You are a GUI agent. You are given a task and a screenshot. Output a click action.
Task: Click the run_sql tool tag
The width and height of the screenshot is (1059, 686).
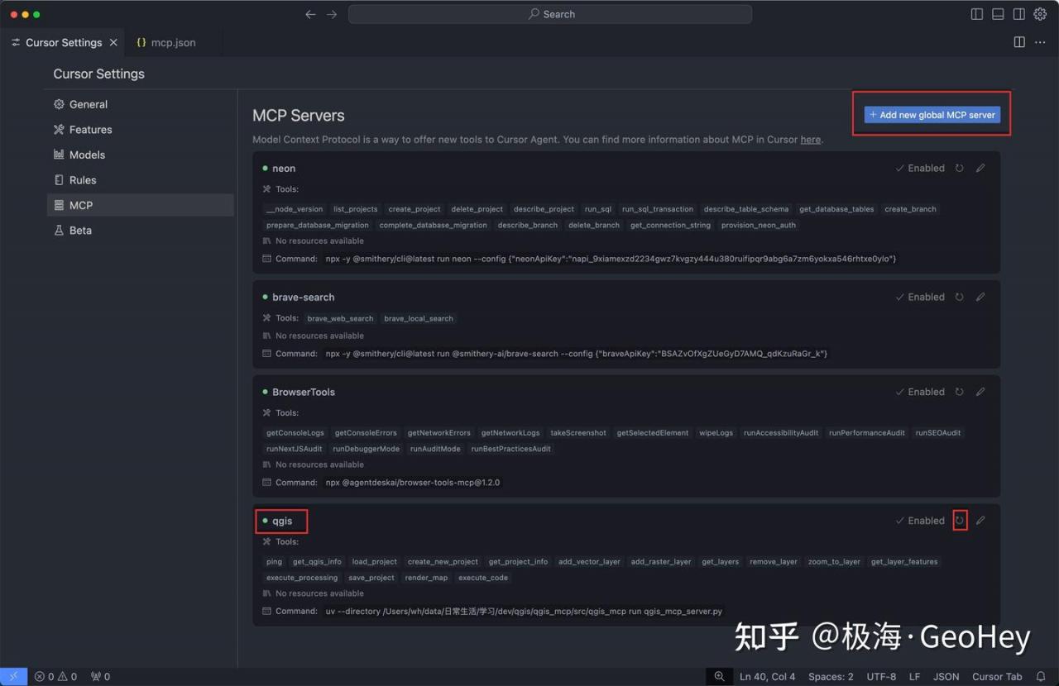[x=598, y=209]
